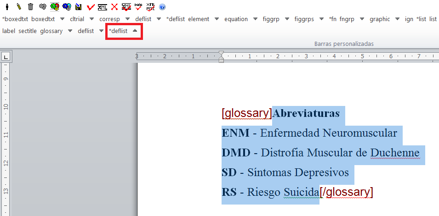Screen dimensions: 439x216
Task: Click the trash can delete icon
Action: pos(30,7)
